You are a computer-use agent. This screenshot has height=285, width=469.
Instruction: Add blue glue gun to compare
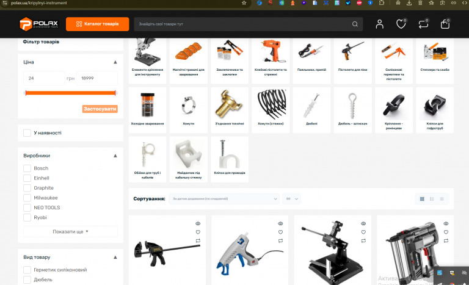[x=280, y=240]
